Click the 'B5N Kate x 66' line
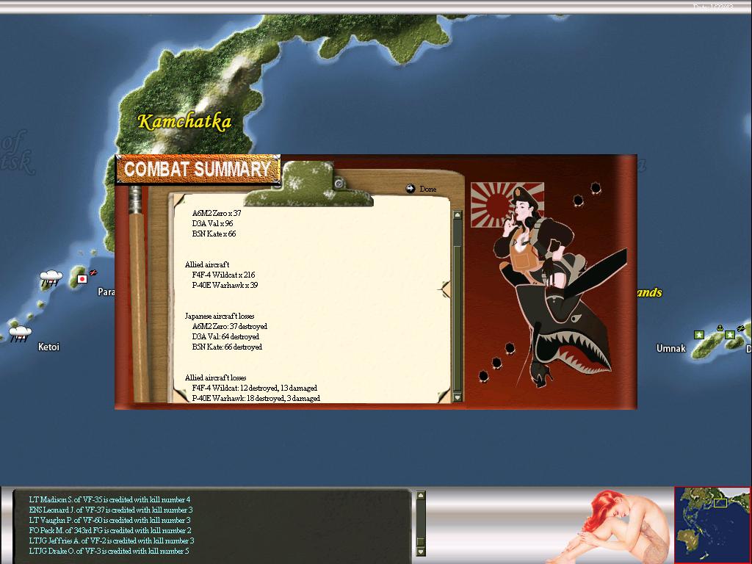Viewport: 752px width, 564px height. pyautogui.click(x=214, y=234)
